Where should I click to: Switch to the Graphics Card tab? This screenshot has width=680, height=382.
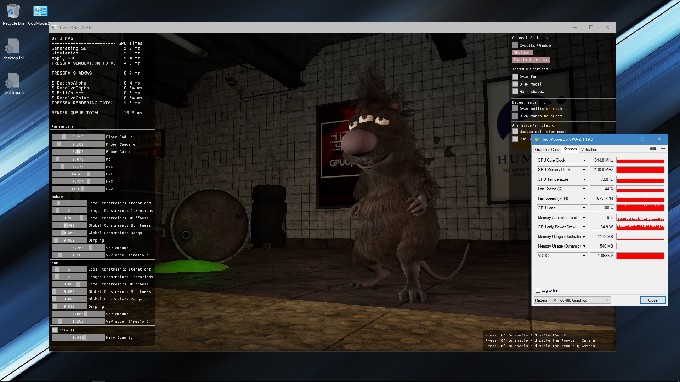547,150
